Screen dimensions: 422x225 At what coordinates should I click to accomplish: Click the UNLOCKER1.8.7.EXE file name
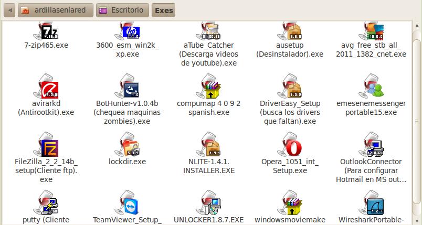208,220
